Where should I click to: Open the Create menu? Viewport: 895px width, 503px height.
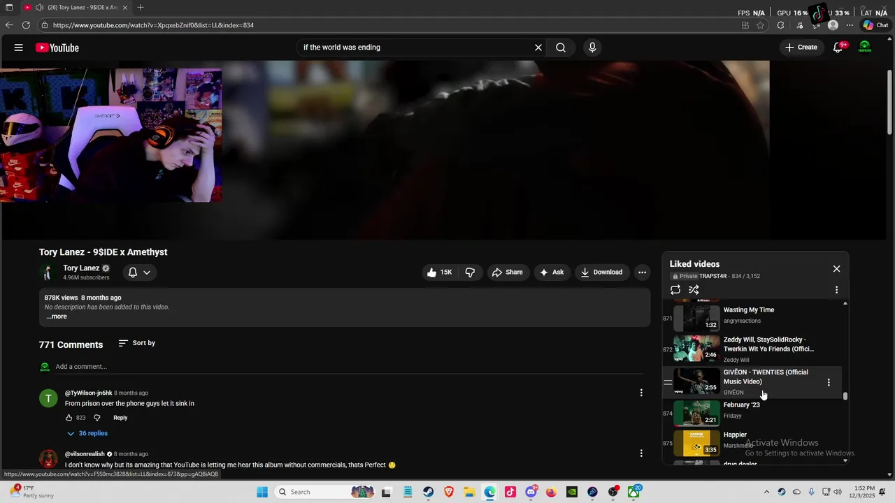(801, 48)
